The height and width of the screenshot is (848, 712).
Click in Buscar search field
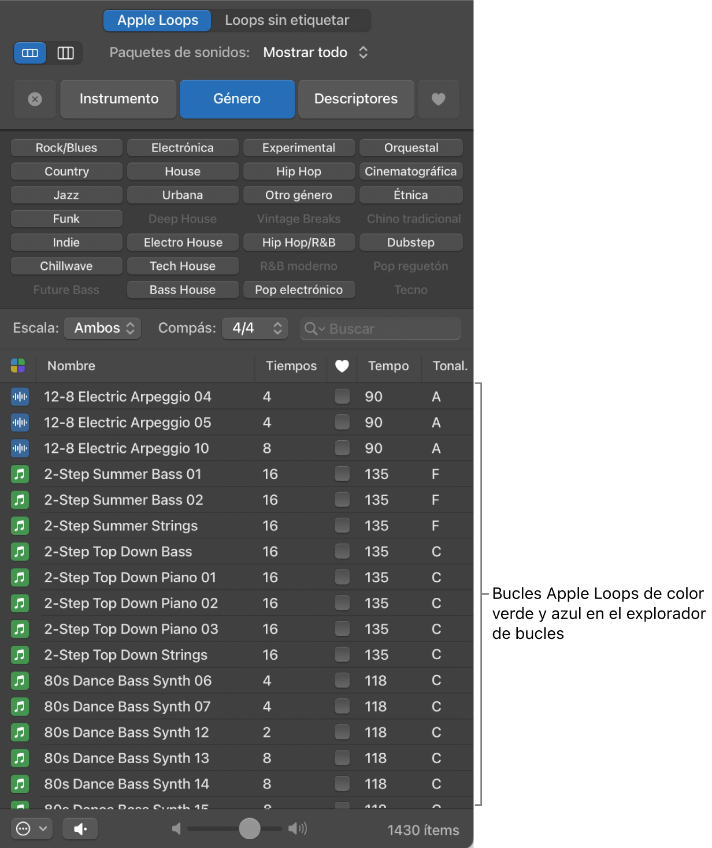[381, 329]
